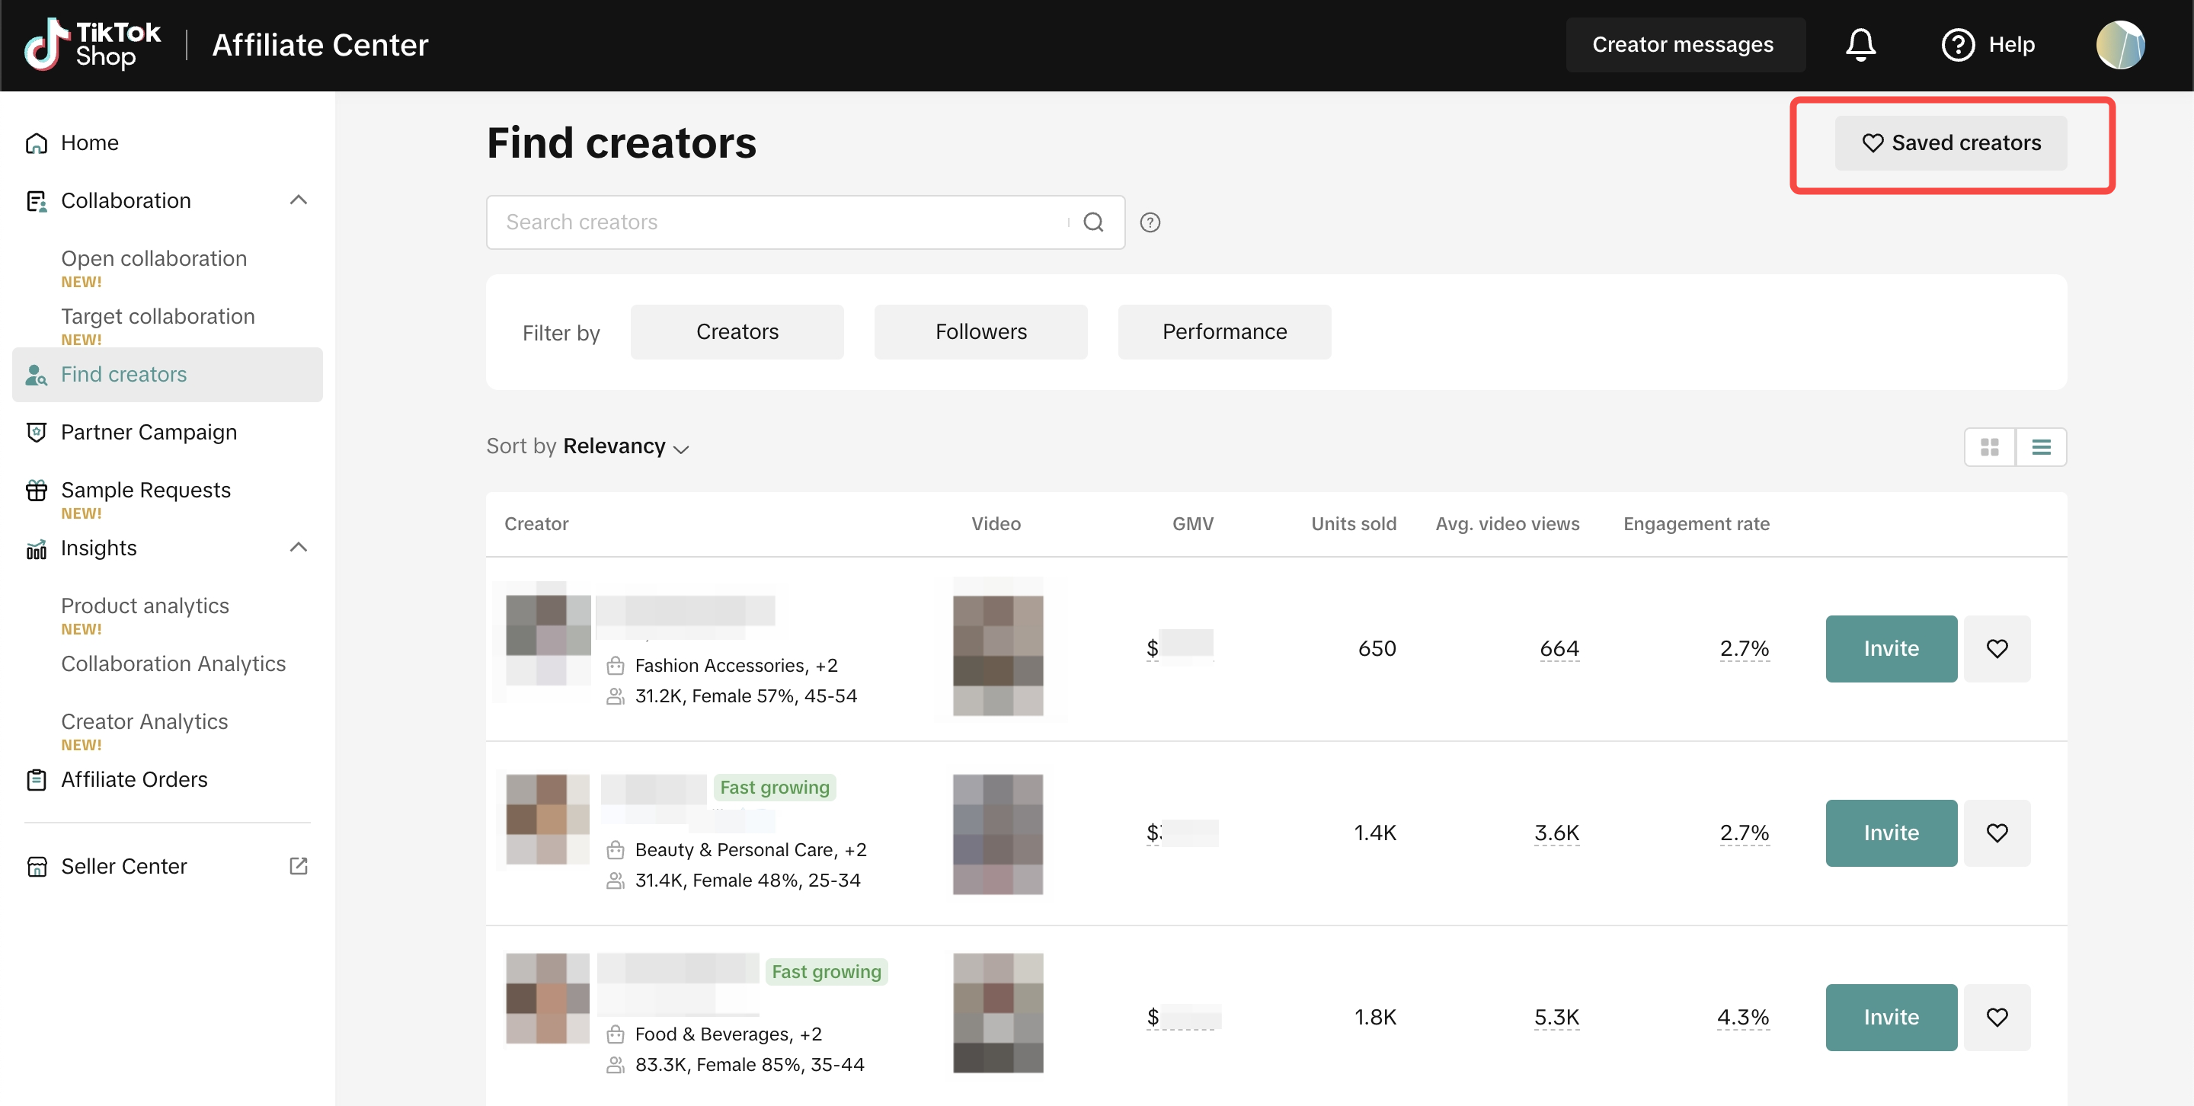This screenshot has height=1106, width=2194.
Task: Collapse the Collaboration sidebar section
Action: point(298,200)
